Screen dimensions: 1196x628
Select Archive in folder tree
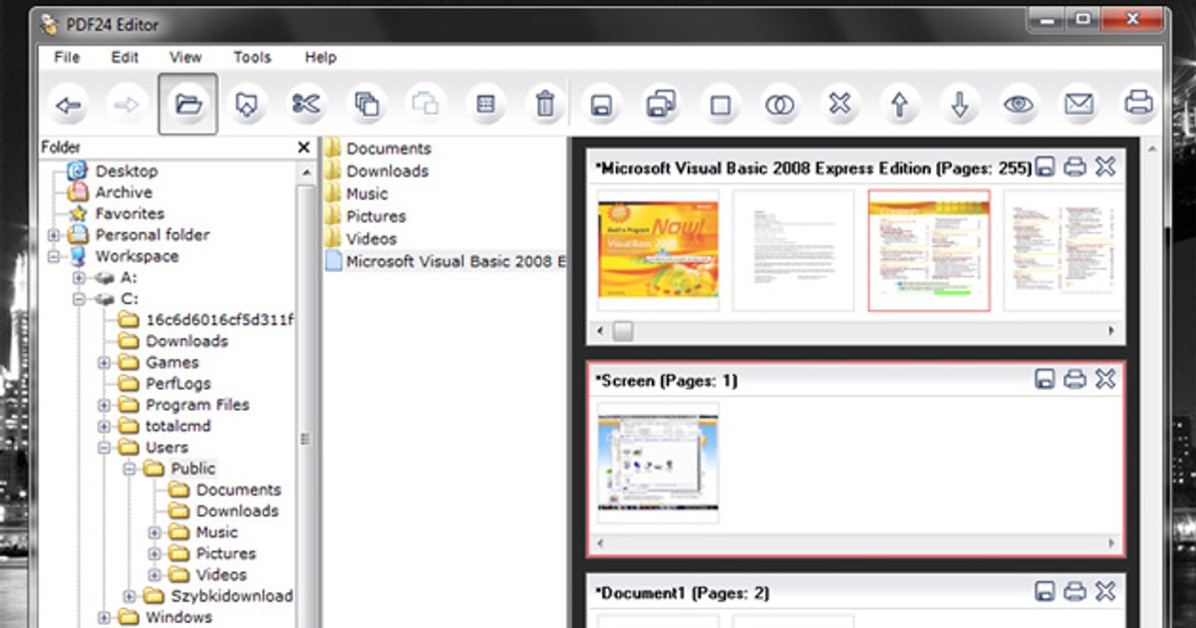[x=124, y=192]
